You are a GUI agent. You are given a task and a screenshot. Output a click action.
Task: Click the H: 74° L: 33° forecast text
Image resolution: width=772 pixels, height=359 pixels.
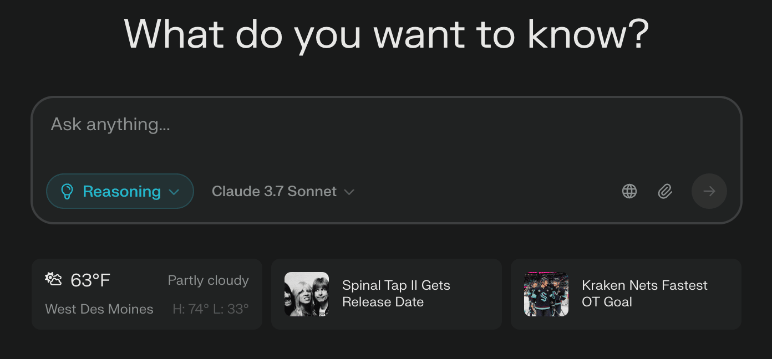(x=211, y=309)
